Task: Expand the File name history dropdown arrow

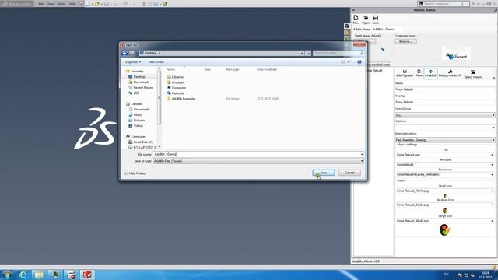Action: [362, 154]
